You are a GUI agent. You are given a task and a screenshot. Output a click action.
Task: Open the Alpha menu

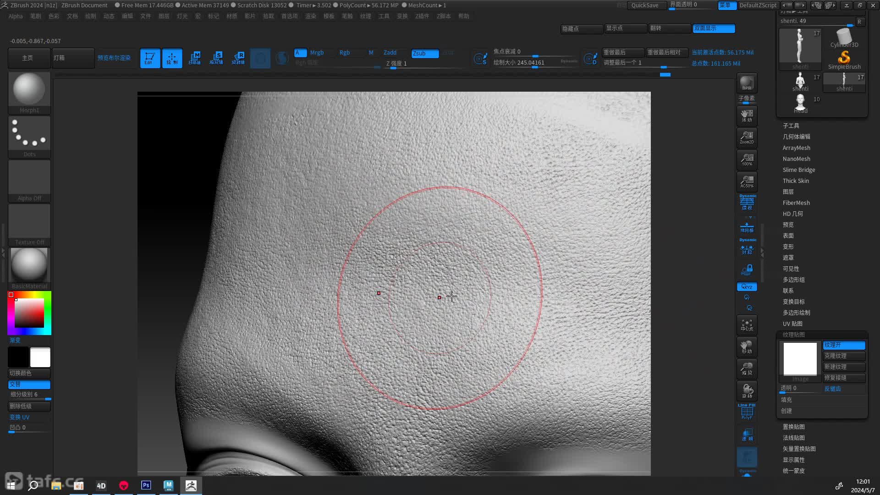(16, 16)
